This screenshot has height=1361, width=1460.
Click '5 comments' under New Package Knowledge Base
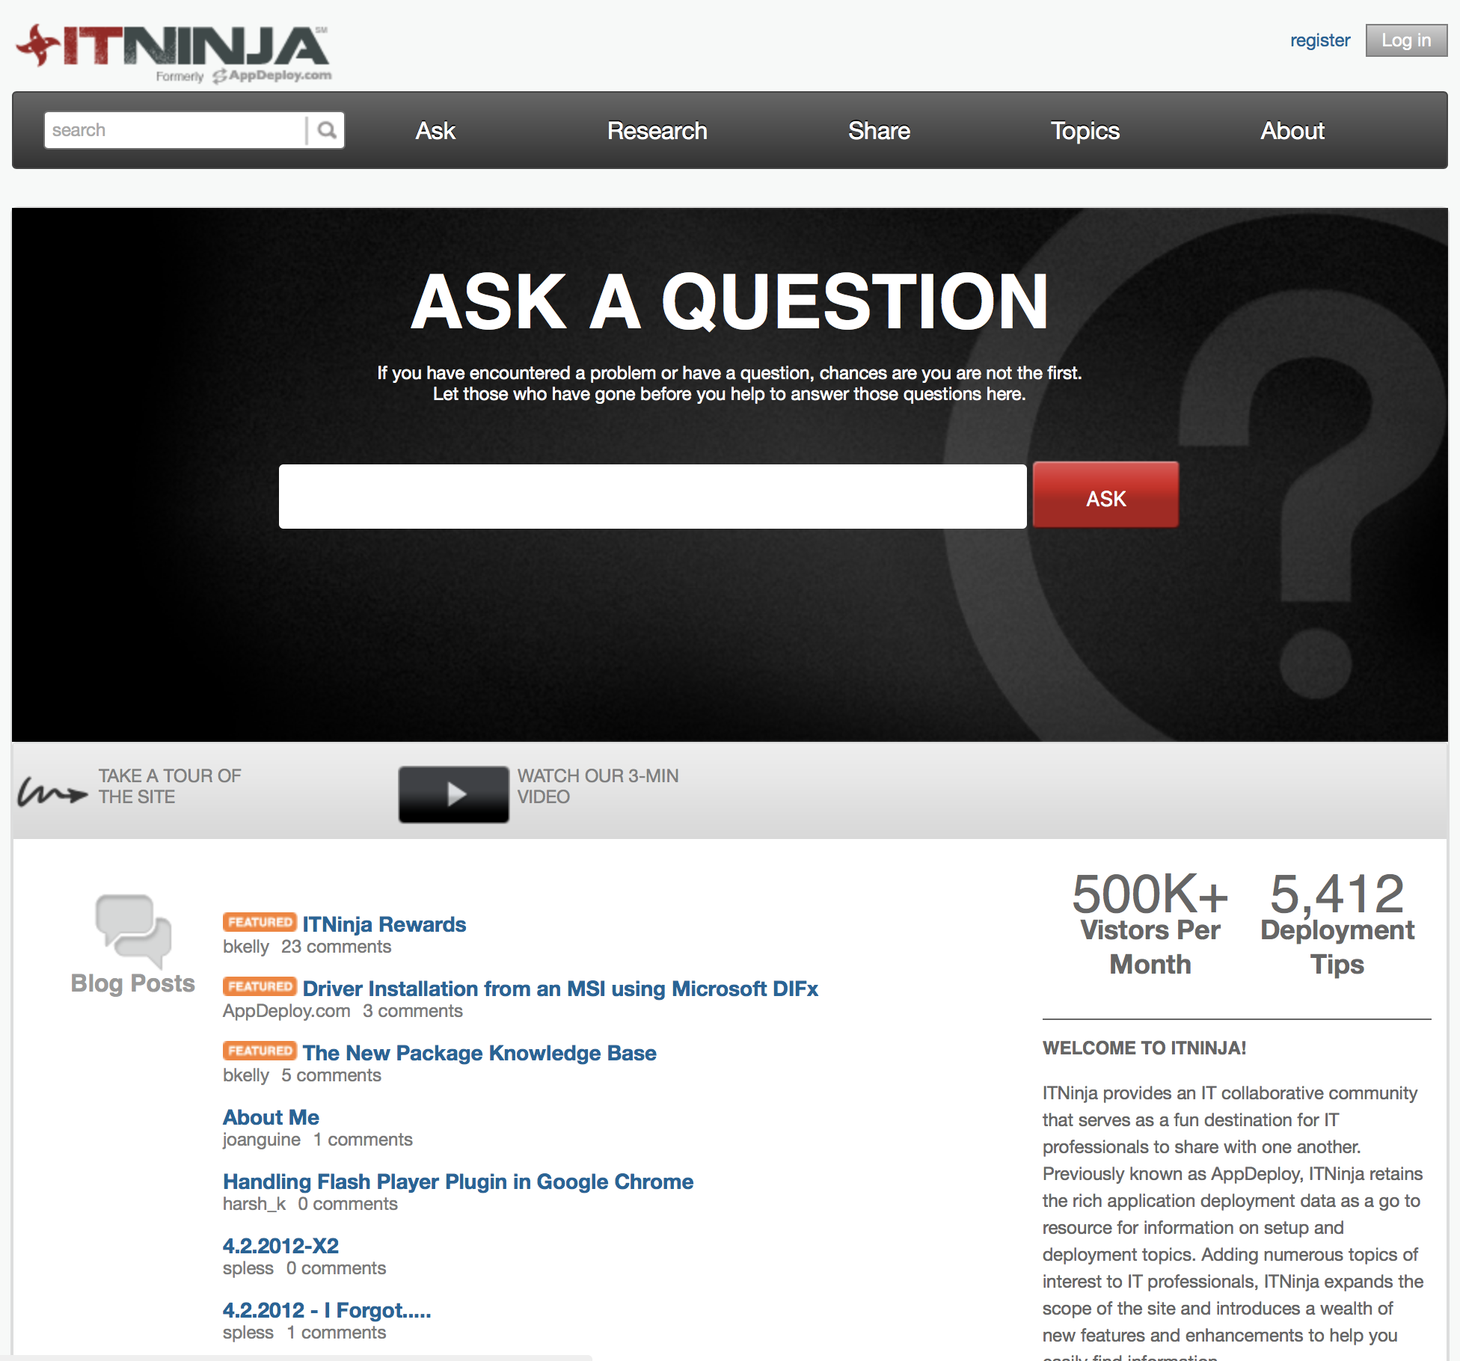point(331,1075)
